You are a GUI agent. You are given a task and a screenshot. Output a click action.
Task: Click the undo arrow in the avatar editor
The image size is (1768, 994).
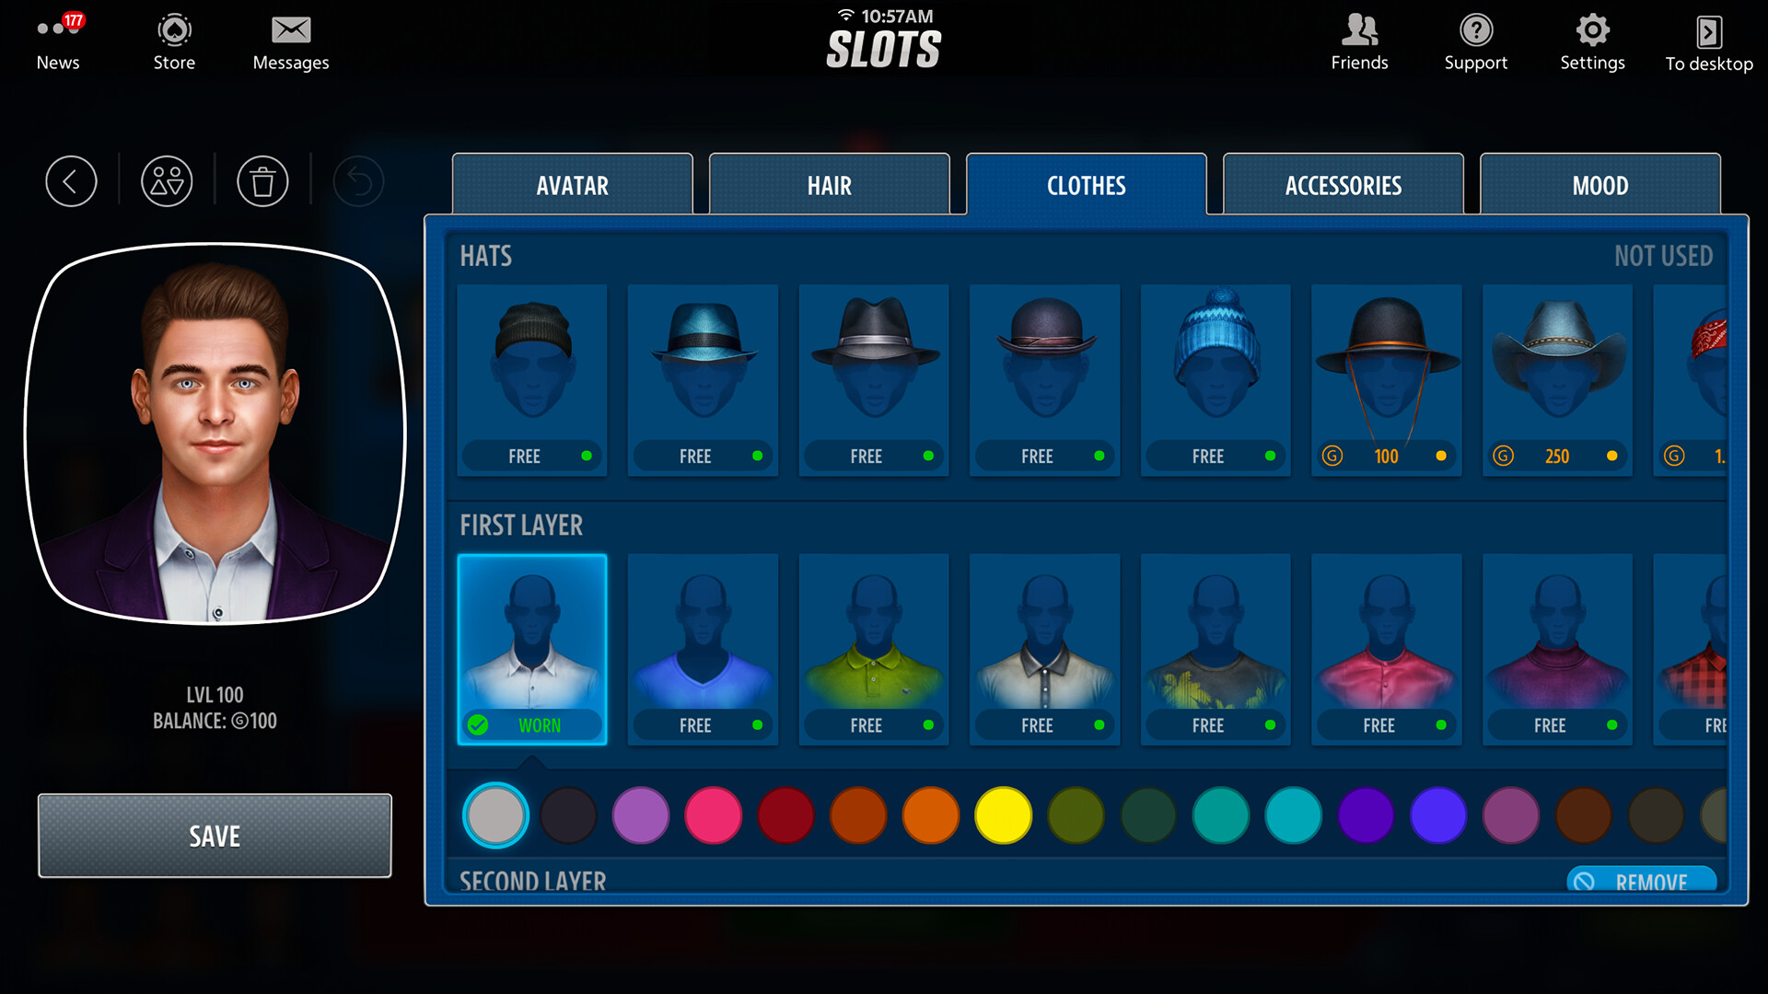point(358,181)
